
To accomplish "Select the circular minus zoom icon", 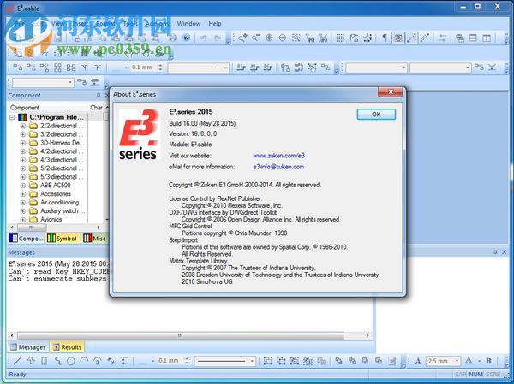I will [x=282, y=38].
